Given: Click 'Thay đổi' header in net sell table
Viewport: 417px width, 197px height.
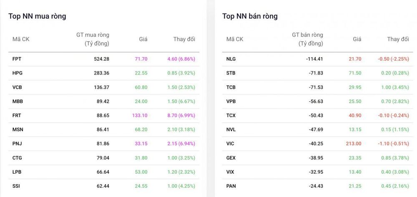Looking at the screenshot, I should pos(398,39).
